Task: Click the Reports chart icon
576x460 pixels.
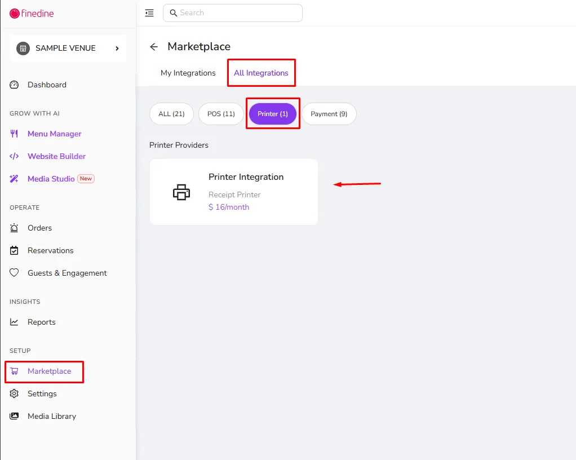Action: click(14, 322)
